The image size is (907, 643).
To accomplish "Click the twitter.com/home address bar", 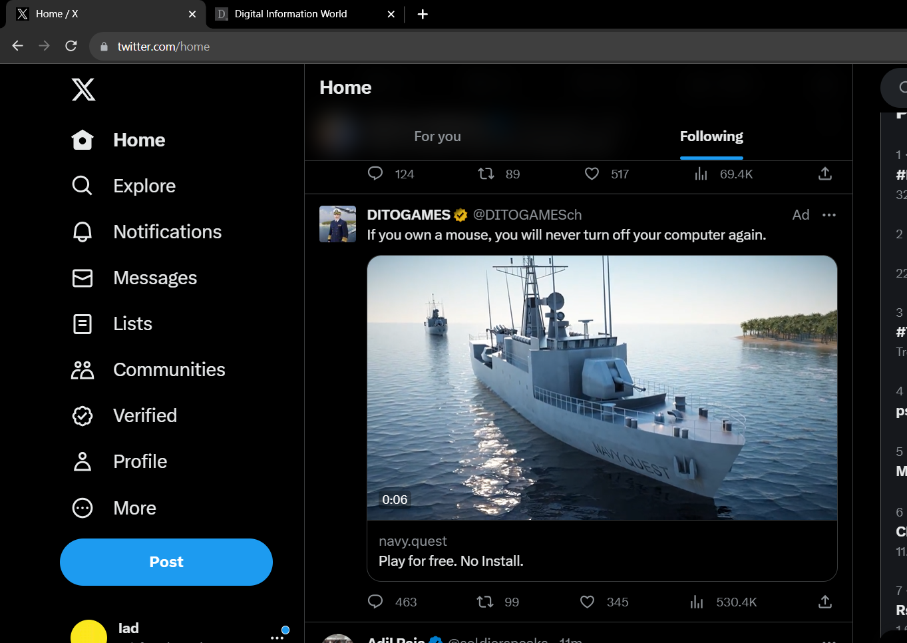I will click(x=498, y=47).
